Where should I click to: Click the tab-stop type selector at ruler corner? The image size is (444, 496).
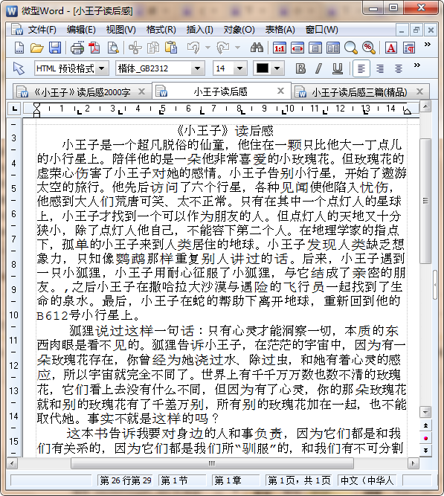(14, 109)
